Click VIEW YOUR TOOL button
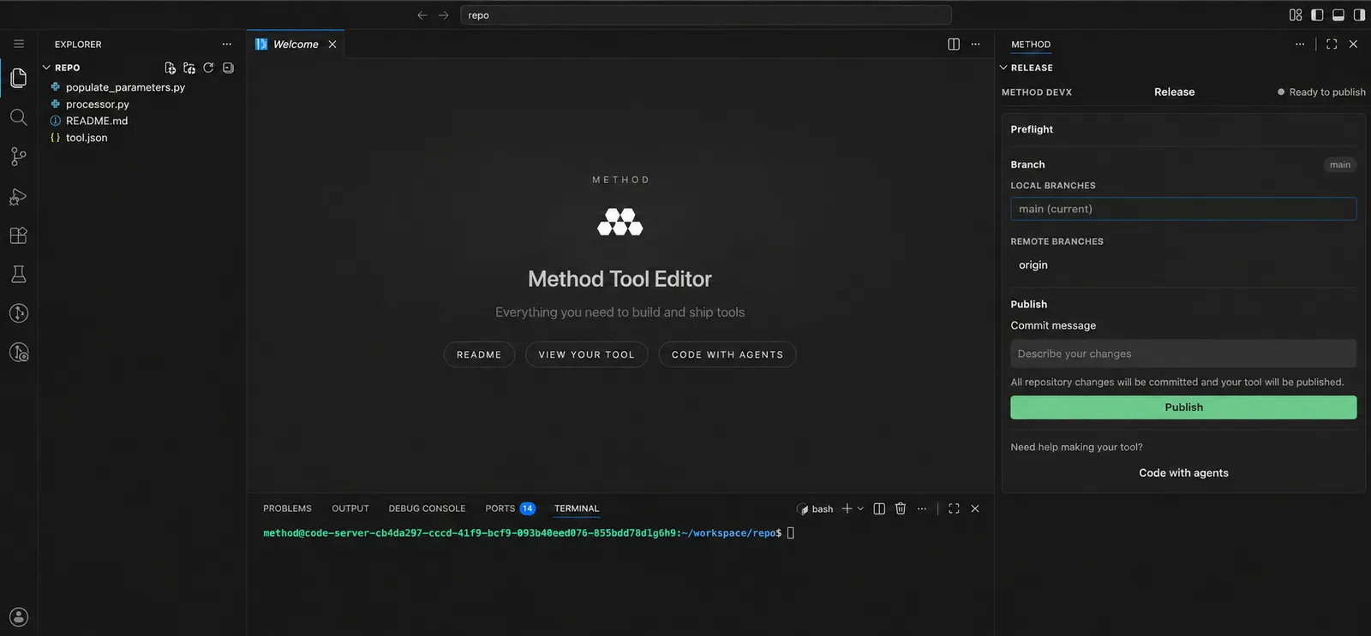This screenshot has width=1371, height=636. click(x=587, y=354)
